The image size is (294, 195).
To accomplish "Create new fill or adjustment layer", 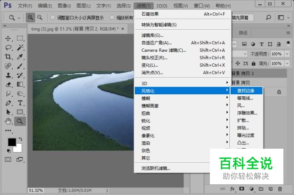I will [x=252, y=189].
